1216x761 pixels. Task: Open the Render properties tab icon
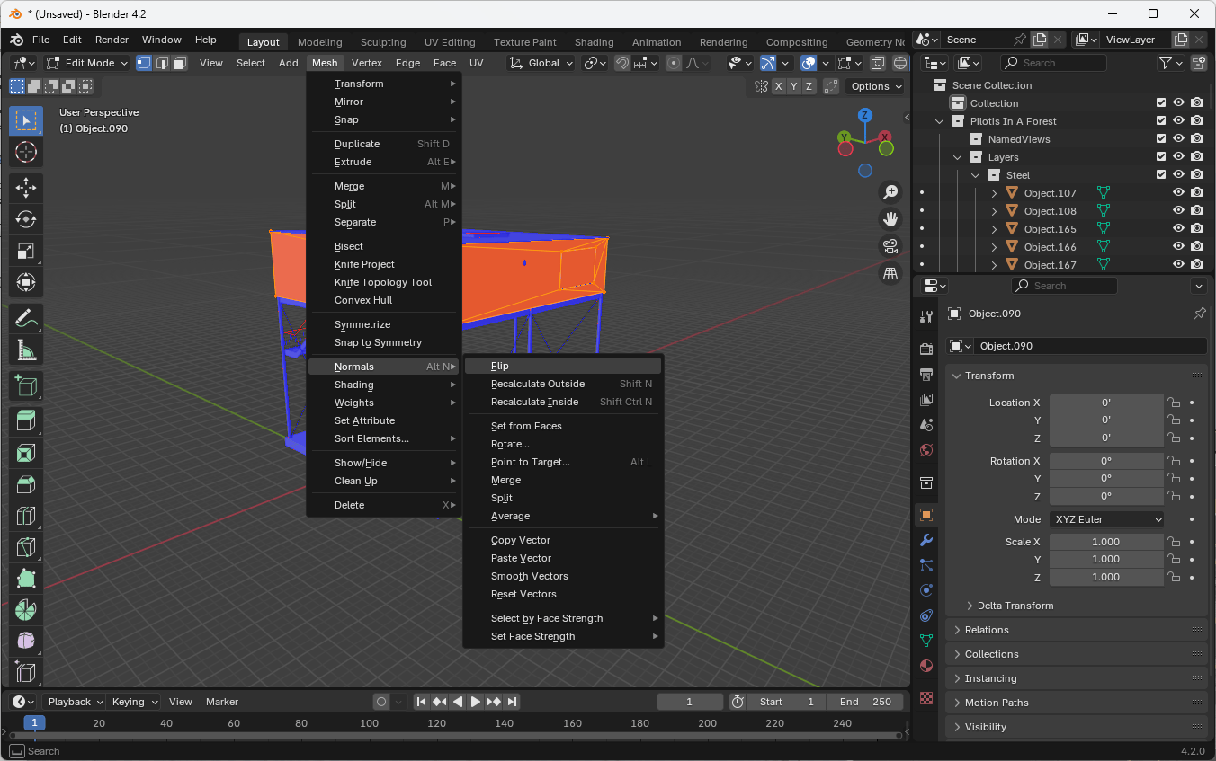click(x=926, y=349)
